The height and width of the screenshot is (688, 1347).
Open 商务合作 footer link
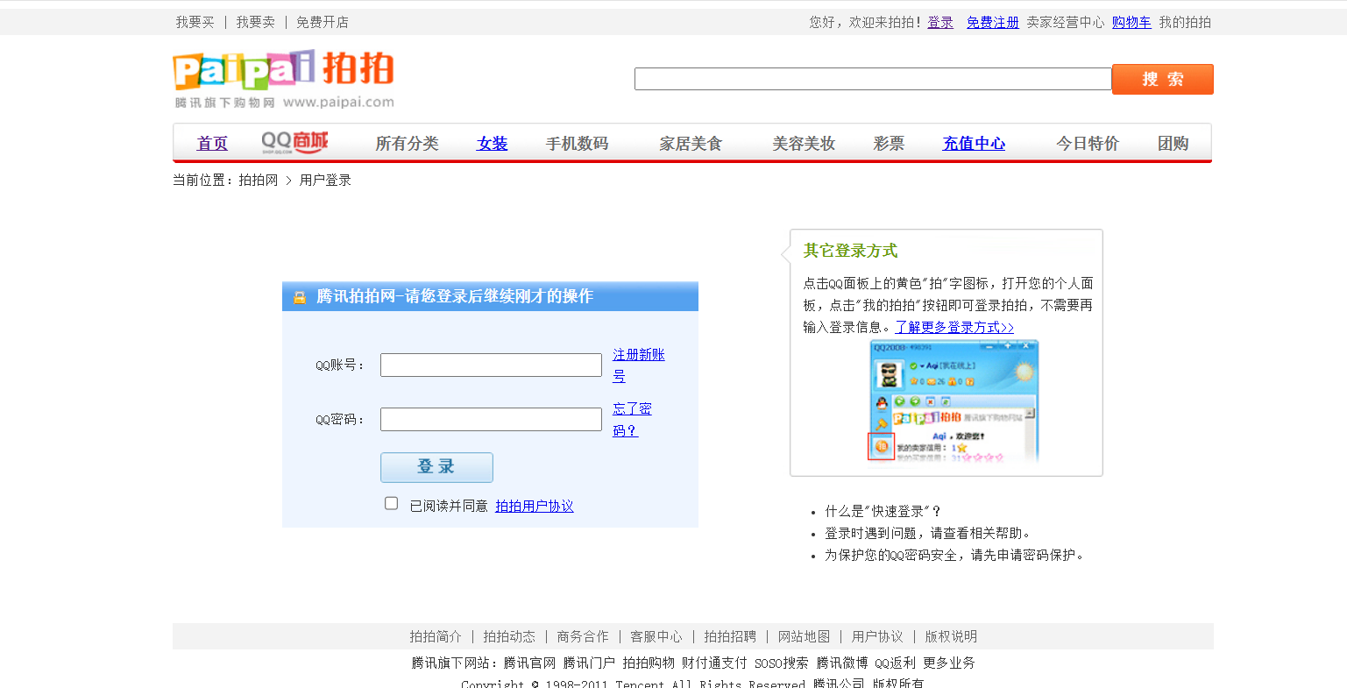pos(583,636)
